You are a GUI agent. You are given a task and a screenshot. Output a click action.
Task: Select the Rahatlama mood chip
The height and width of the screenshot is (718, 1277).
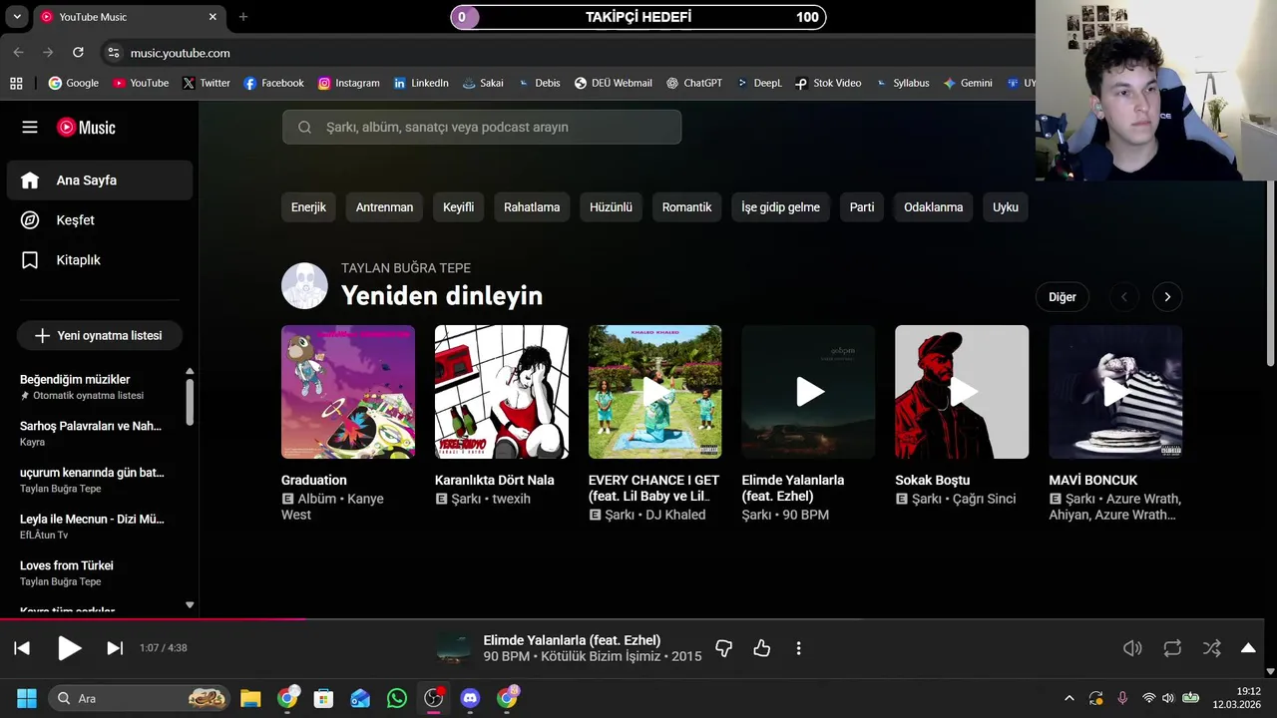pos(532,207)
